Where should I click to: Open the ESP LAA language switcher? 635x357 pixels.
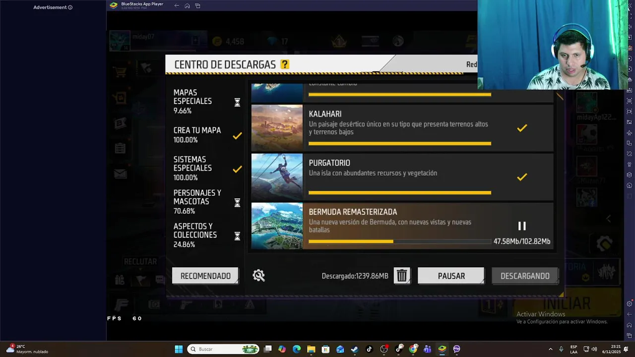[573, 349]
